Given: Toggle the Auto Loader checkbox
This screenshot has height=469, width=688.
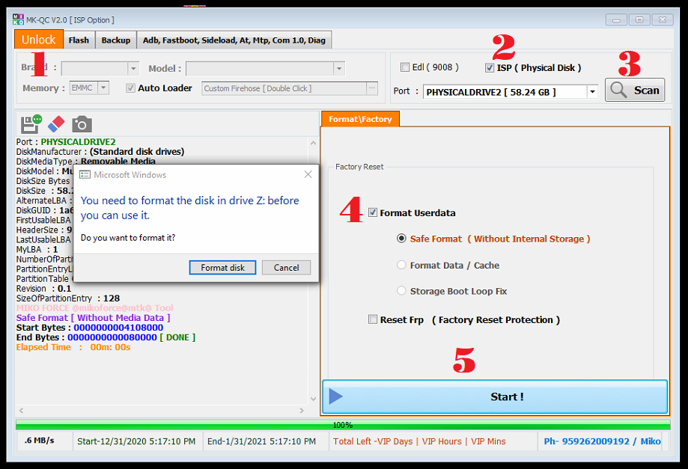Looking at the screenshot, I should [x=130, y=88].
